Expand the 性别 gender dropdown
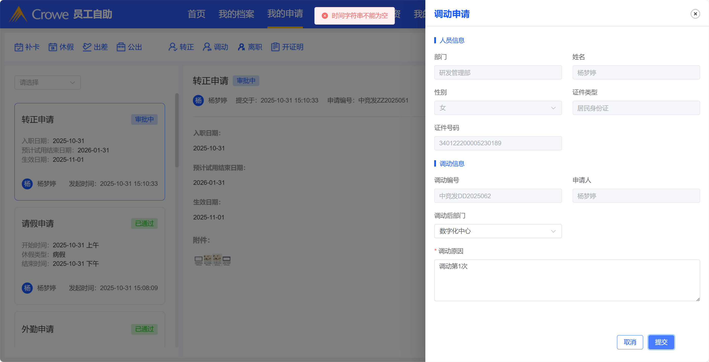Screen dimensions: 709x362 (x=498, y=108)
